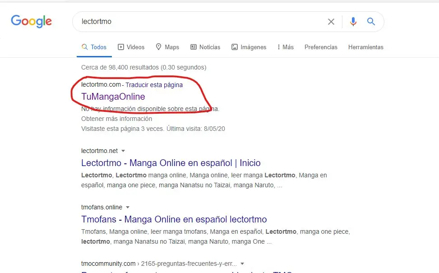Open Tmofans - Manga Online en español result
This screenshot has width=439, height=273.
click(x=174, y=219)
